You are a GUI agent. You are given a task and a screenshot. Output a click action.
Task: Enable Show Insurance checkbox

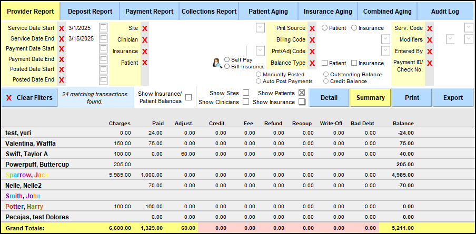(x=302, y=102)
